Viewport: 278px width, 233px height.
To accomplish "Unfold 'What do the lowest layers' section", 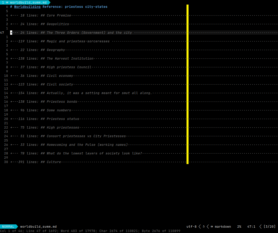I will 144,153.
